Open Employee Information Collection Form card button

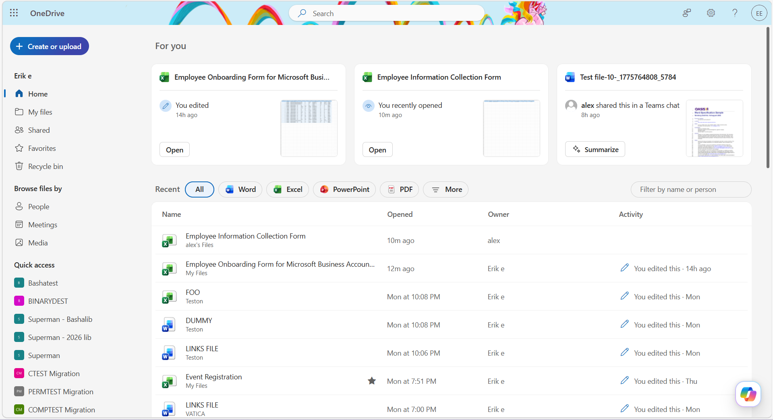click(377, 150)
